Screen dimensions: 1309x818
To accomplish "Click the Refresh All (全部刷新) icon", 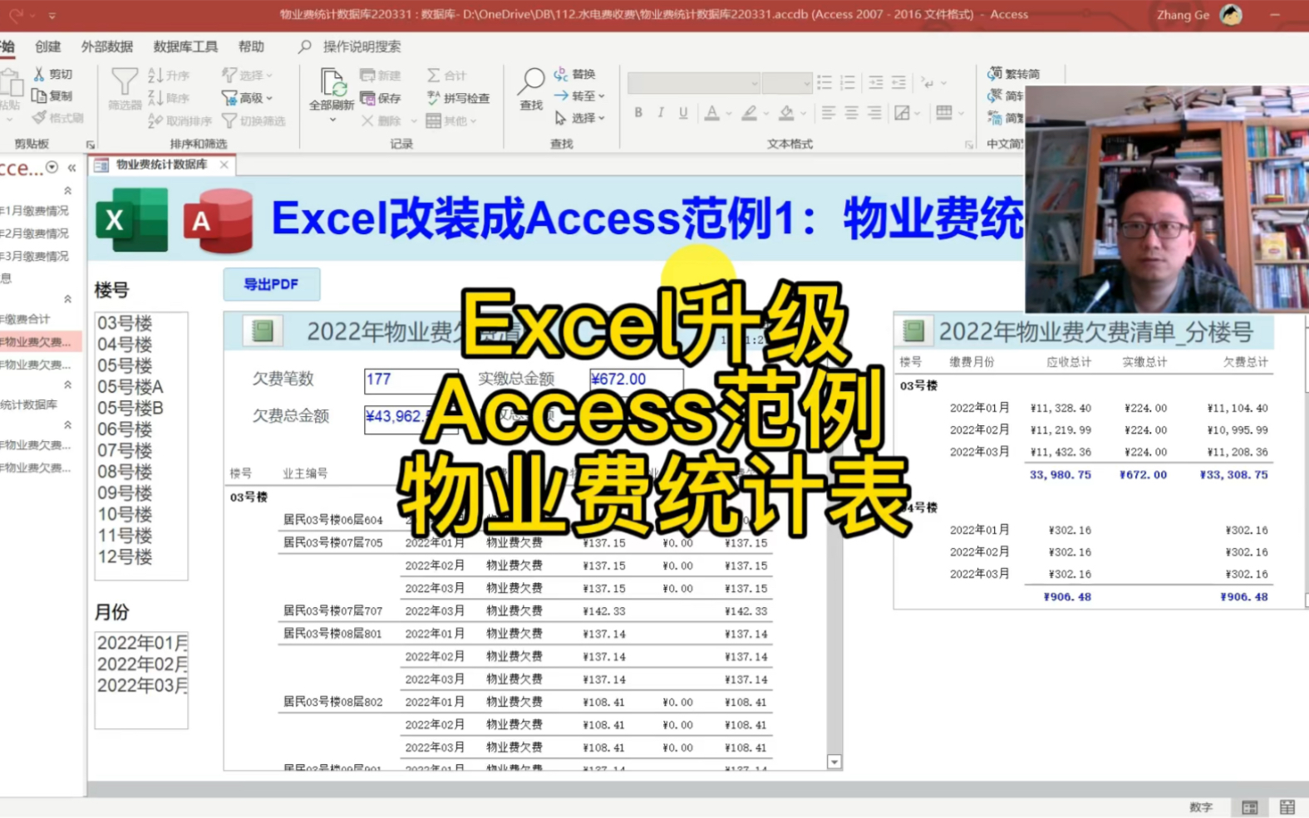I will (x=332, y=83).
